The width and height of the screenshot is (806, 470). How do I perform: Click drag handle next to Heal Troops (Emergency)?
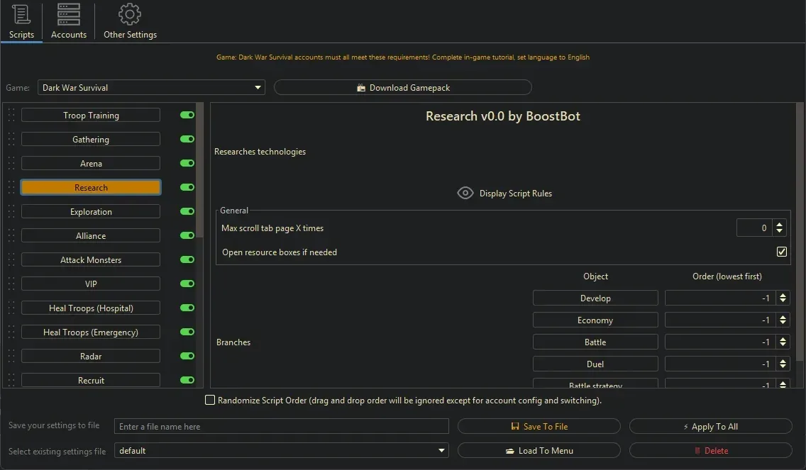[x=11, y=332]
